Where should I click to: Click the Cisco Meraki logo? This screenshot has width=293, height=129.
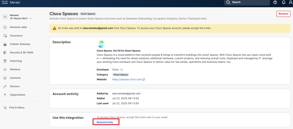pos(11,3)
